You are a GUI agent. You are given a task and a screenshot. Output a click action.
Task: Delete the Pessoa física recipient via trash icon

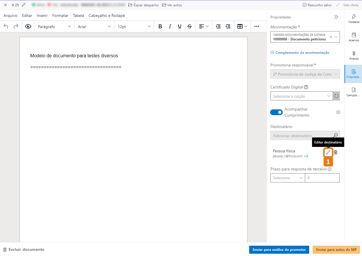[x=336, y=152]
